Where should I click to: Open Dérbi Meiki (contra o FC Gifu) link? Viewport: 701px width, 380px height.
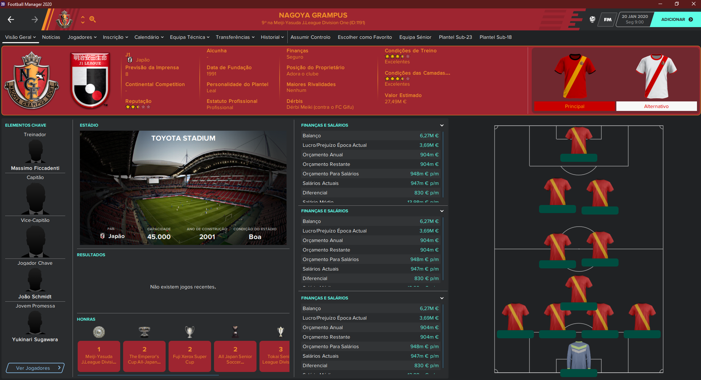pos(320,107)
